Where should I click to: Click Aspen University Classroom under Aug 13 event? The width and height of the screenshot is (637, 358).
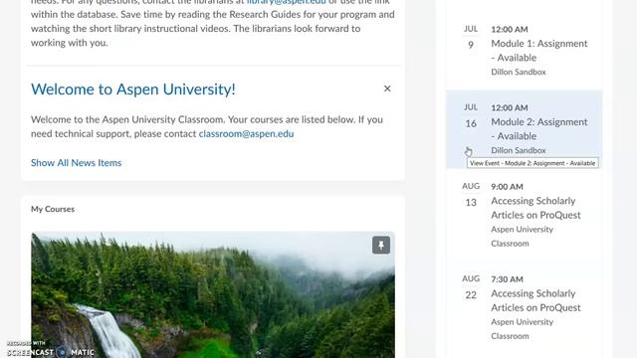(x=522, y=237)
